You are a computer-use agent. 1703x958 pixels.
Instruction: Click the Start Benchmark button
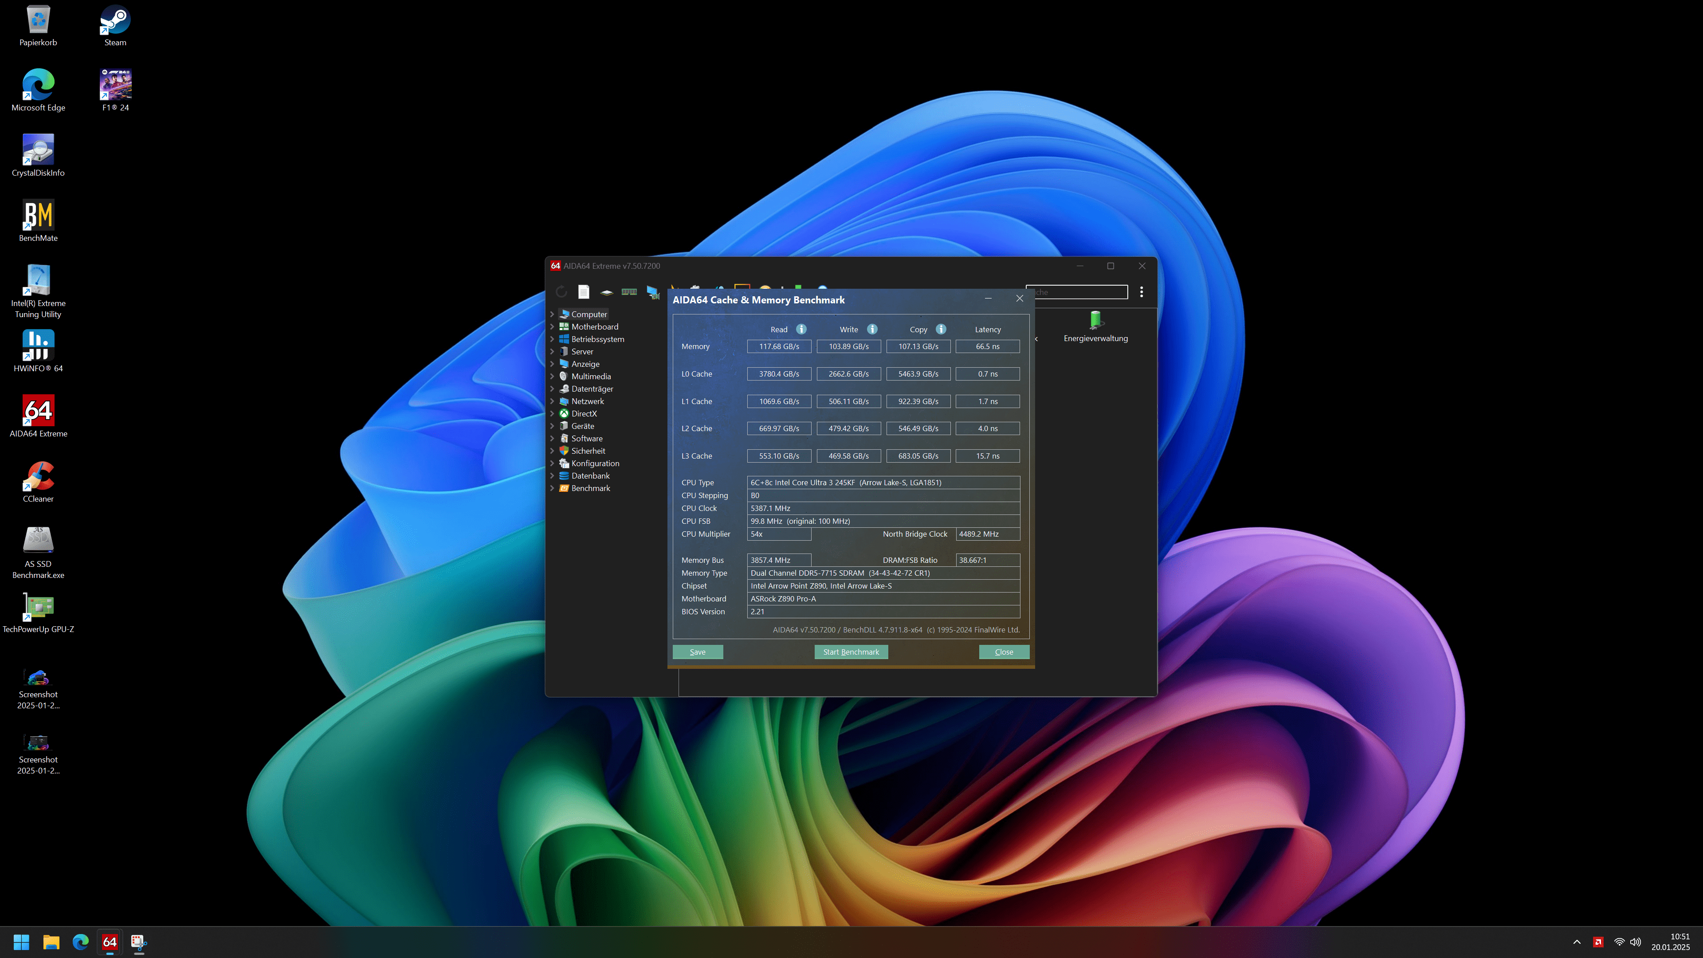[x=851, y=652]
